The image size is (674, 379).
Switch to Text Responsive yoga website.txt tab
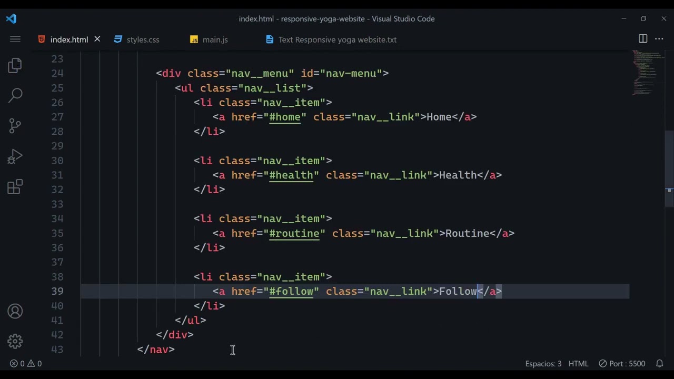(x=337, y=39)
